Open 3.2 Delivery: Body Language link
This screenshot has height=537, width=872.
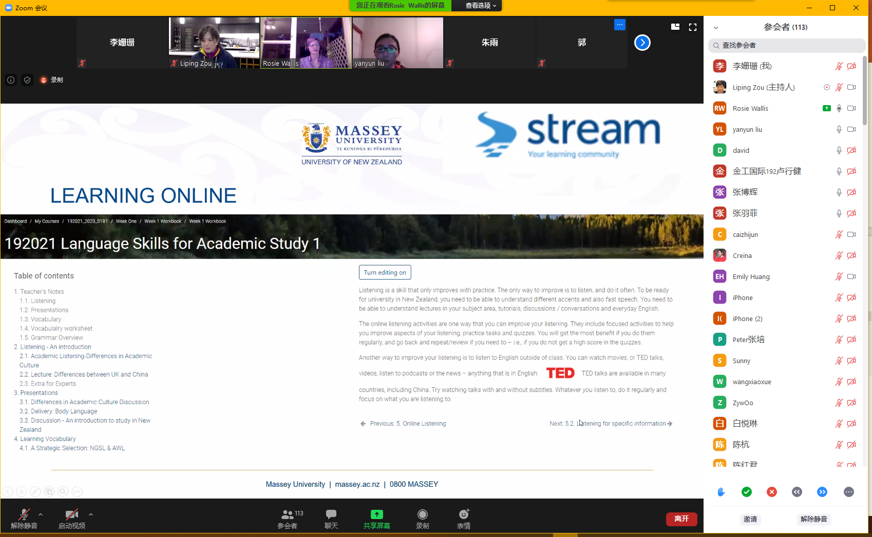coord(59,411)
